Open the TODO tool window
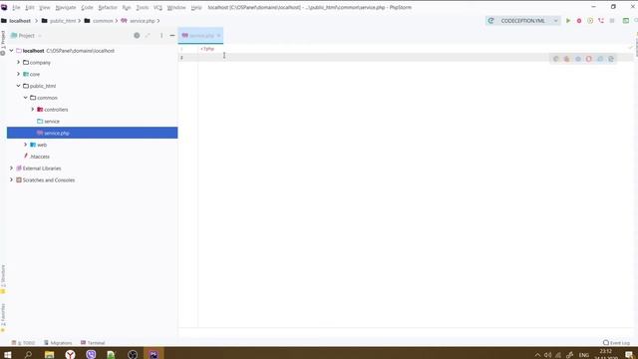The image size is (638, 359). coord(23,343)
